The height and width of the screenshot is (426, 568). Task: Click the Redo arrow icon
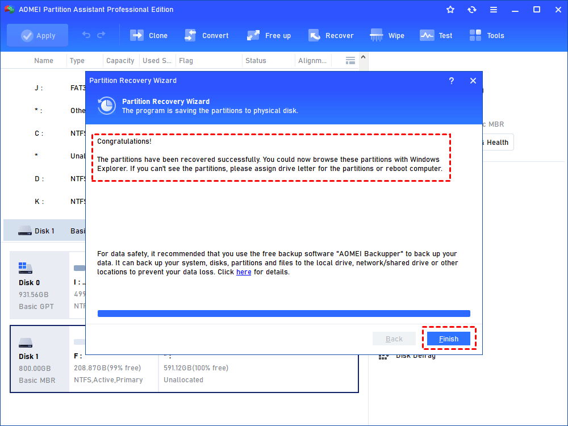pos(102,35)
